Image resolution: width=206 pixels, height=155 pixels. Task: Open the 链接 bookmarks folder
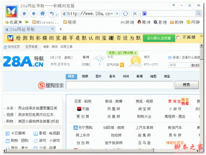click(x=70, y=22)
